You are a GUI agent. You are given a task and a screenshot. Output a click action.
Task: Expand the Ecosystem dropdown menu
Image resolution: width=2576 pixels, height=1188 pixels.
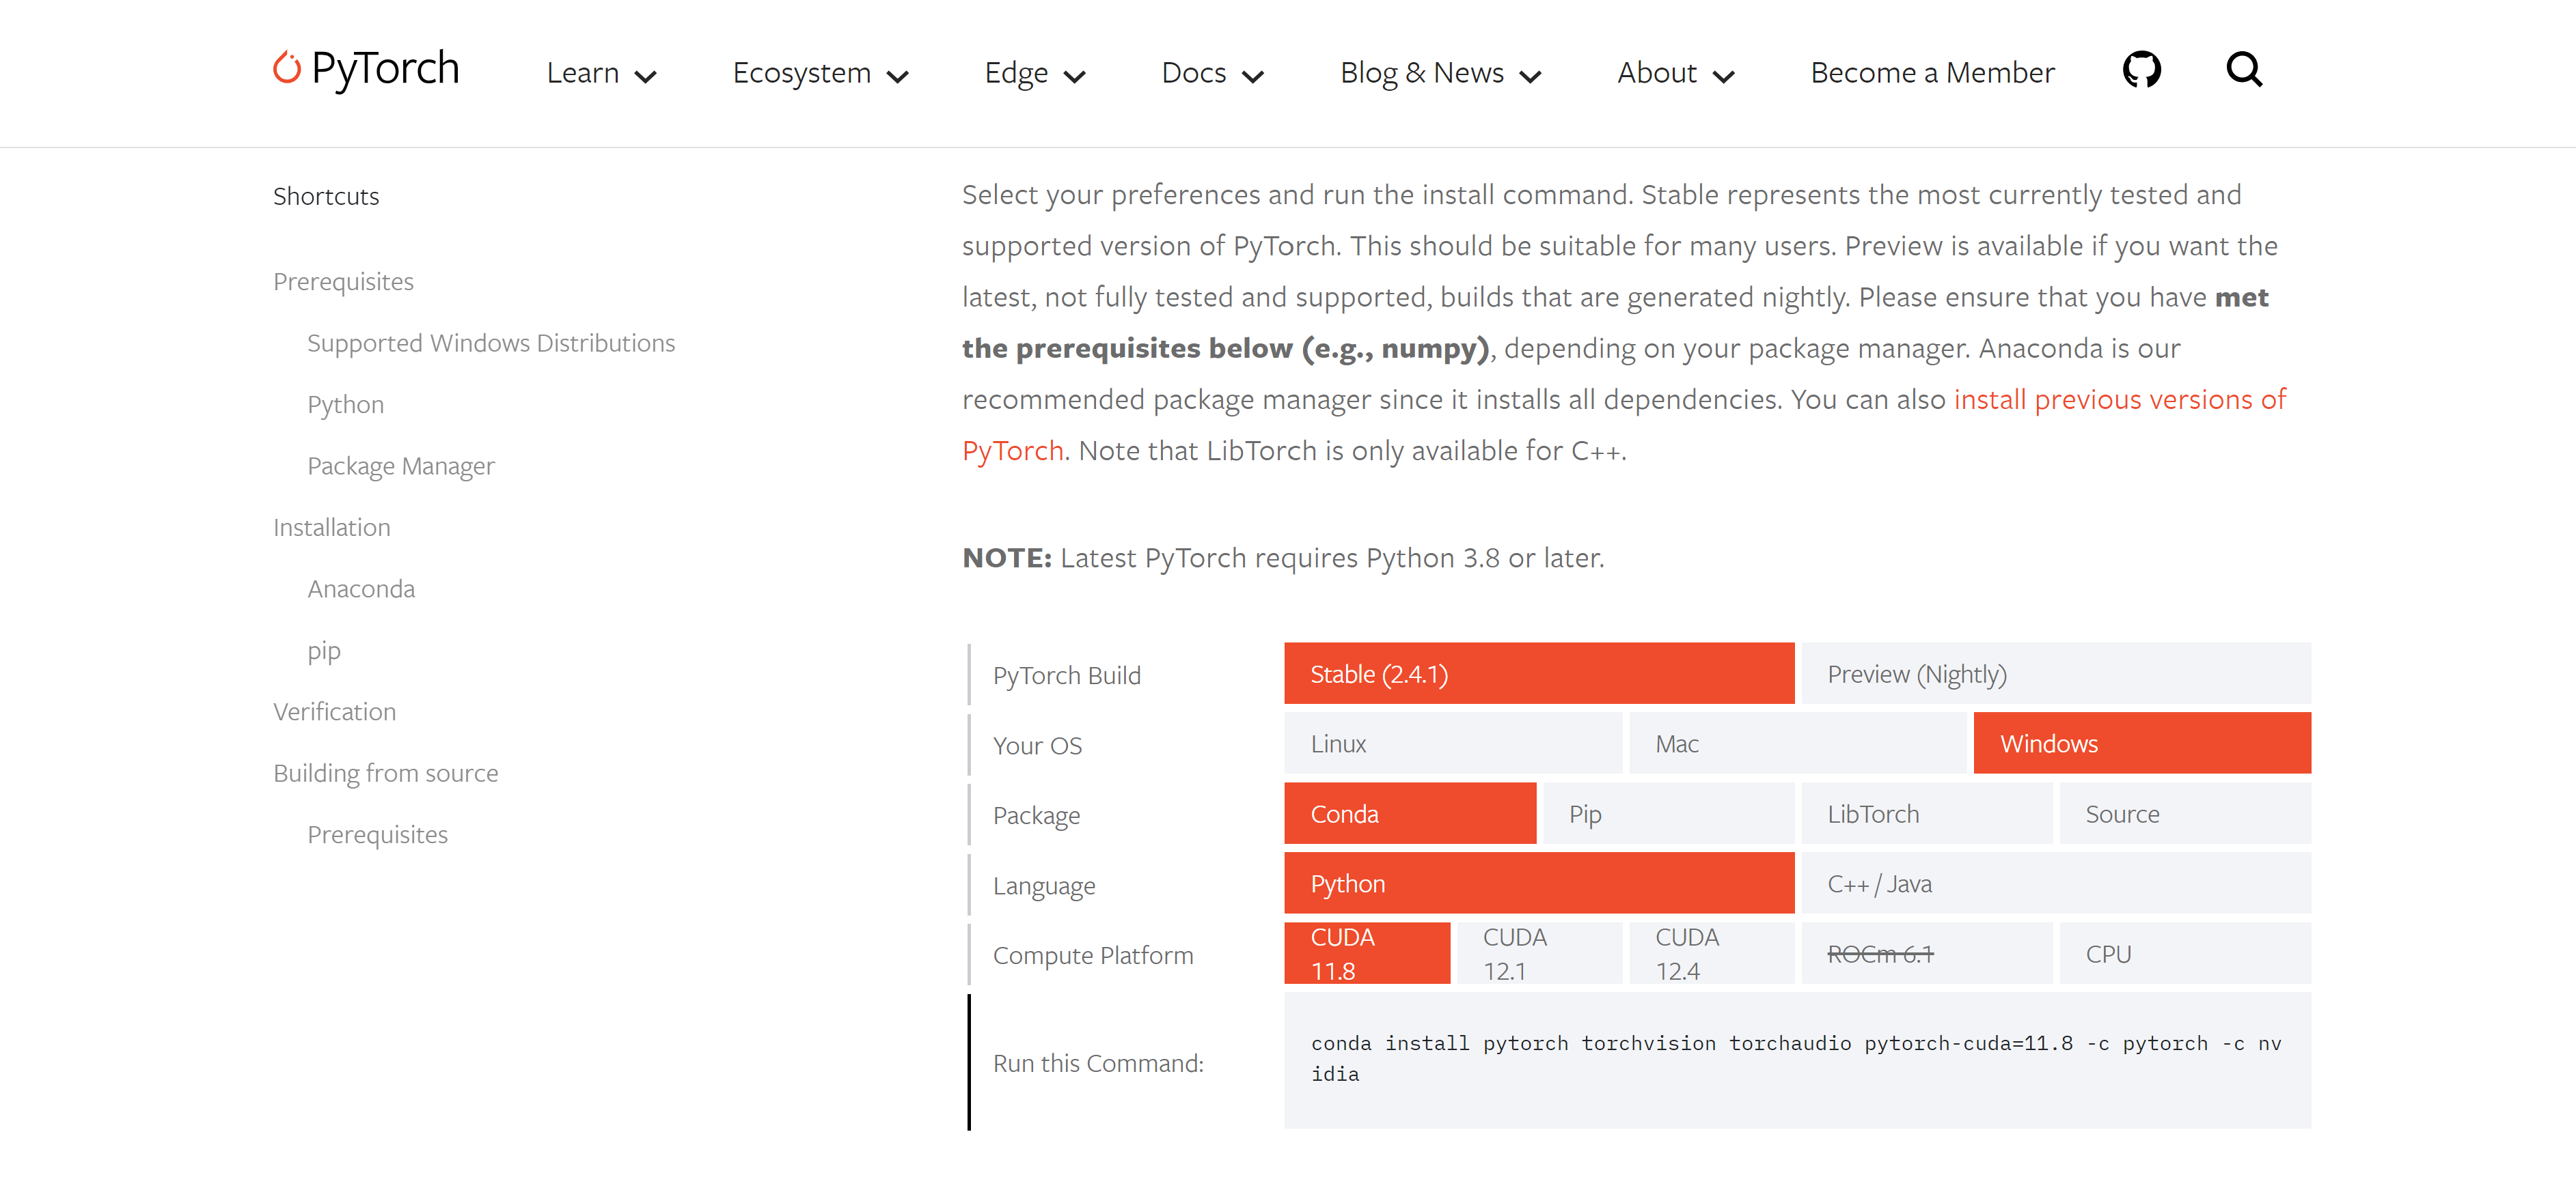click(x=820, y=73)
